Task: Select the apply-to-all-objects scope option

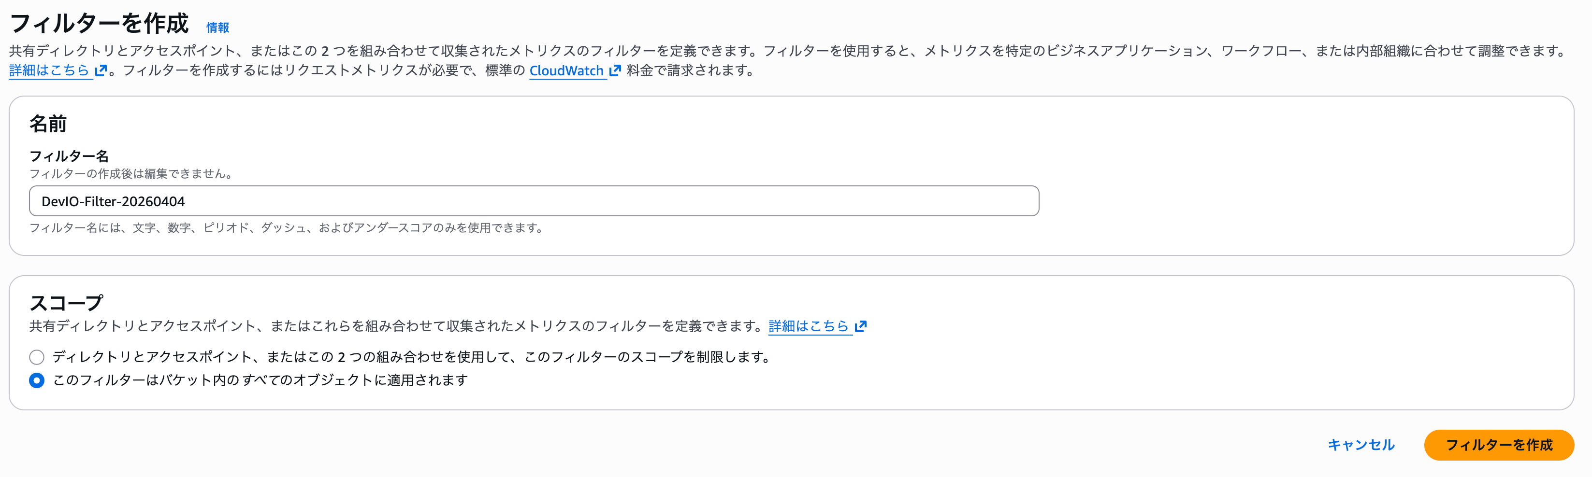Action: [x=37, y=381]
